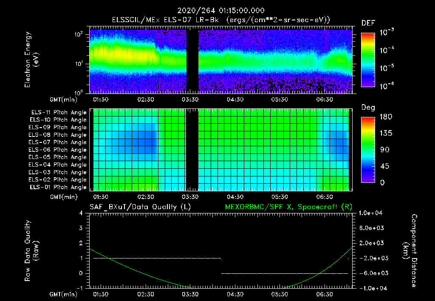Viewport: 435px width, 301px height.
Task: Select the ELS-11 Pitch Angle row label
Action: point(59,113)
